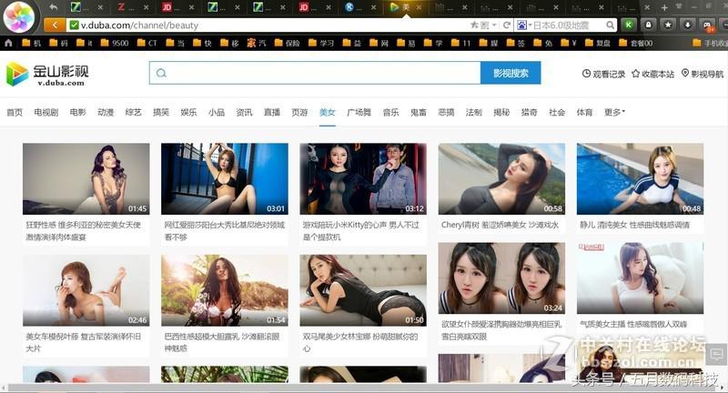Select 法制 category in navigation
Viewport: 728px width, 393px height.
coord(474,112)
